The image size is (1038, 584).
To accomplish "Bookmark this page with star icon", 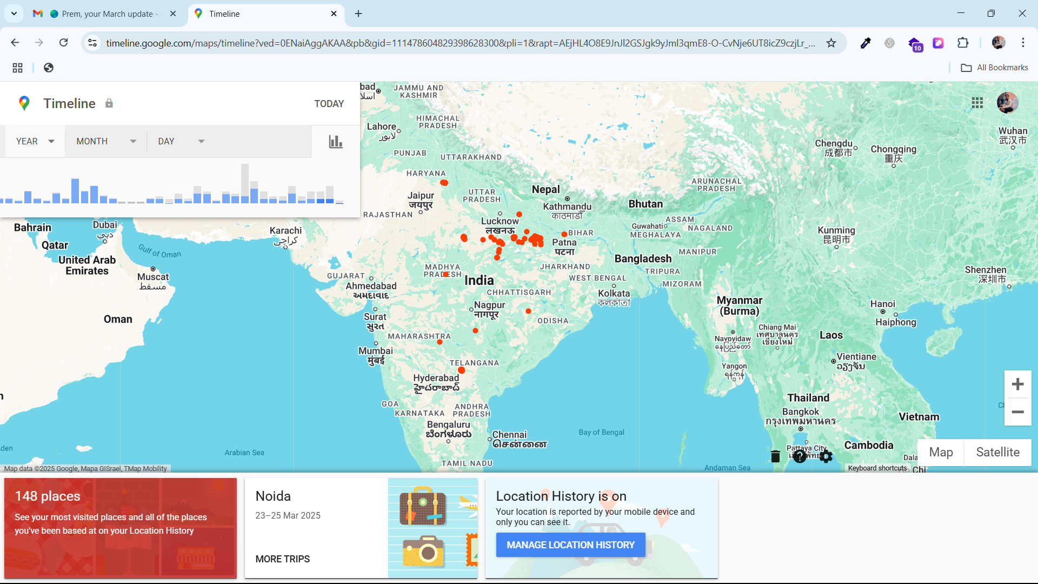I will 831,43.
